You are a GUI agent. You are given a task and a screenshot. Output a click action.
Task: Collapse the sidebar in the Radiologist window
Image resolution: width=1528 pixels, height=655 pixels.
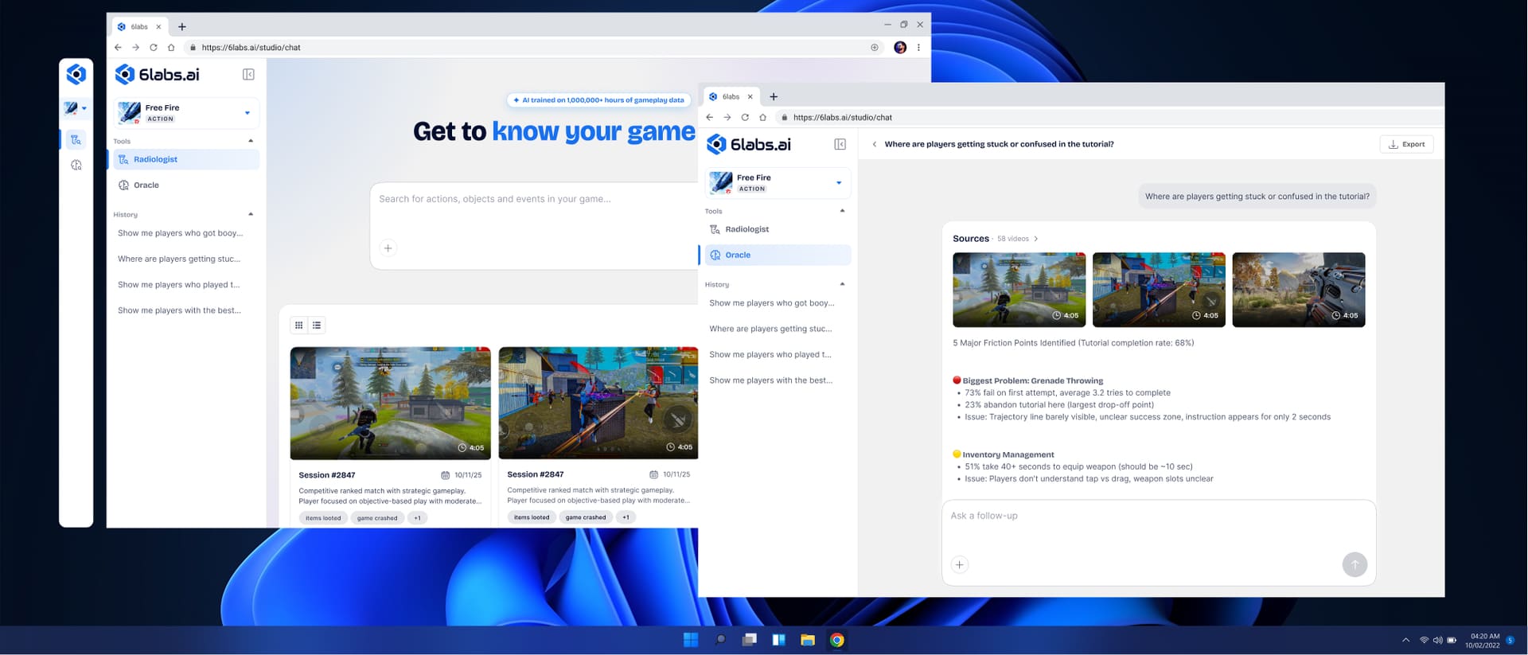click(x=248, y=74)
